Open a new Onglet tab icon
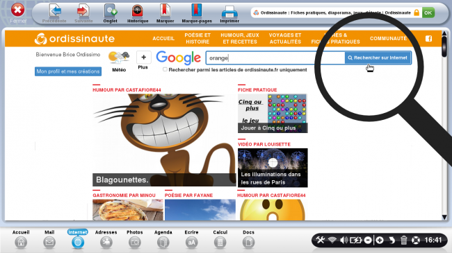The height and width of the screenshot is (253, 452). (x=110, y=12)
